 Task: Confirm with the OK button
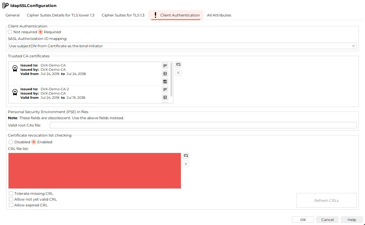303,220
